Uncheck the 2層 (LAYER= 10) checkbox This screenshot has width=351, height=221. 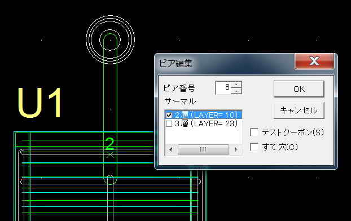(x=169, y=115)
